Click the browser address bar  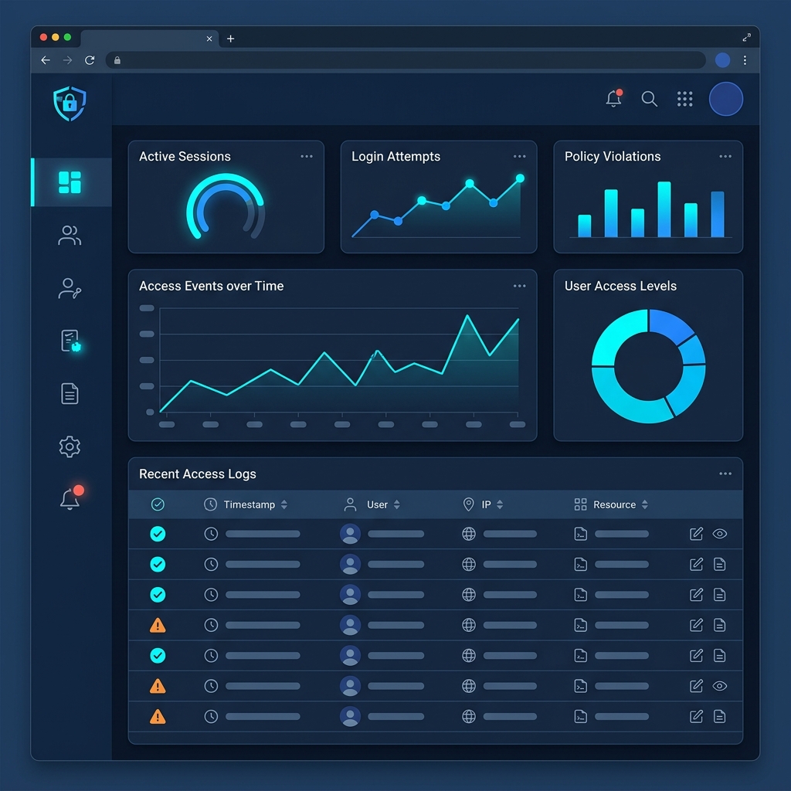click(x=405, y=60)
